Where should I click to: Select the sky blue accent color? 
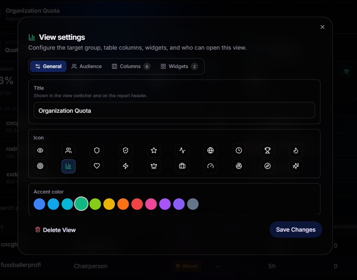(53, 204)
